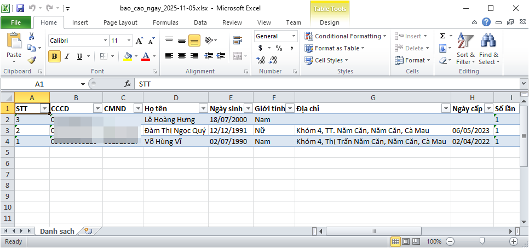The image size is (529, 248).
Task: Switch to Page Layout view in status bar
Action: click(407, 241)
